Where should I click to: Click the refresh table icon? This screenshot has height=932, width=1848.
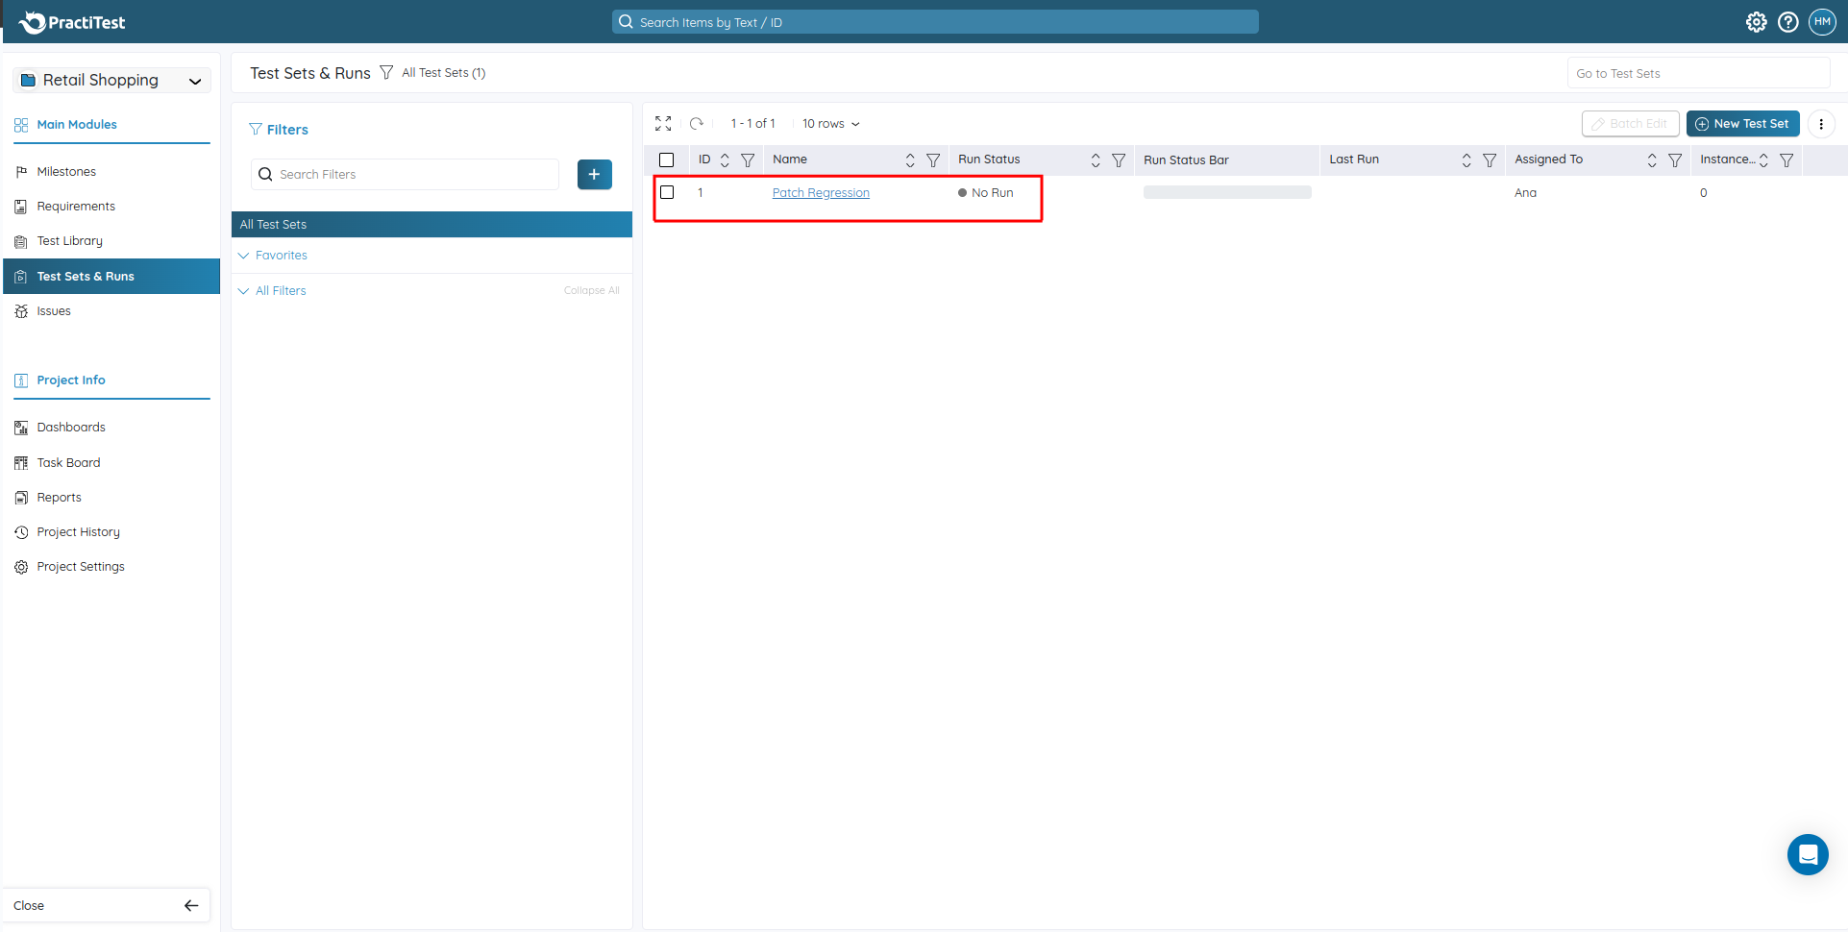pyautogui.click(x=697, y=124)
